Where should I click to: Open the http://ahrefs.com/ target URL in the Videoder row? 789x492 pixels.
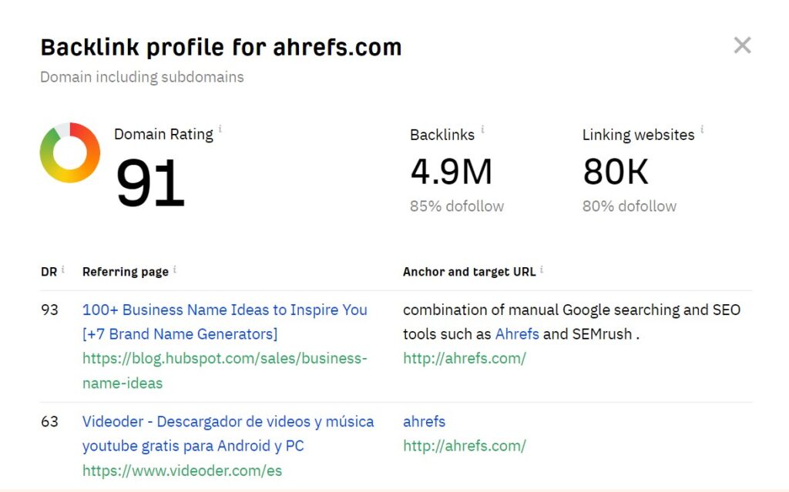pyautogui.click(x=465, y=446)
